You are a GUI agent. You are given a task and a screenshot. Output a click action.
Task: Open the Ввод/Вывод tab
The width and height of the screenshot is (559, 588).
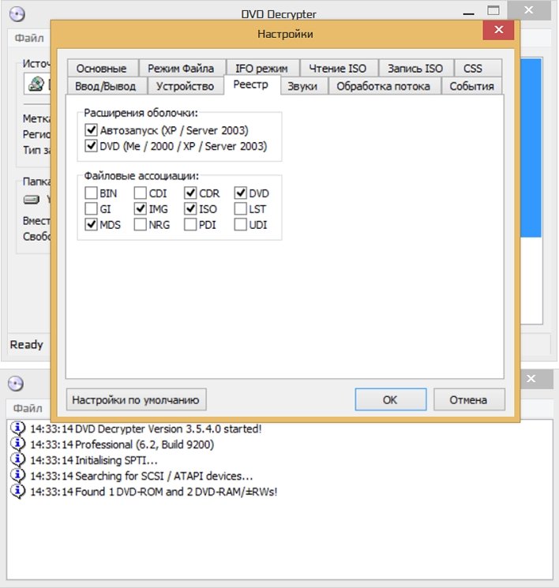click(106, 86)
